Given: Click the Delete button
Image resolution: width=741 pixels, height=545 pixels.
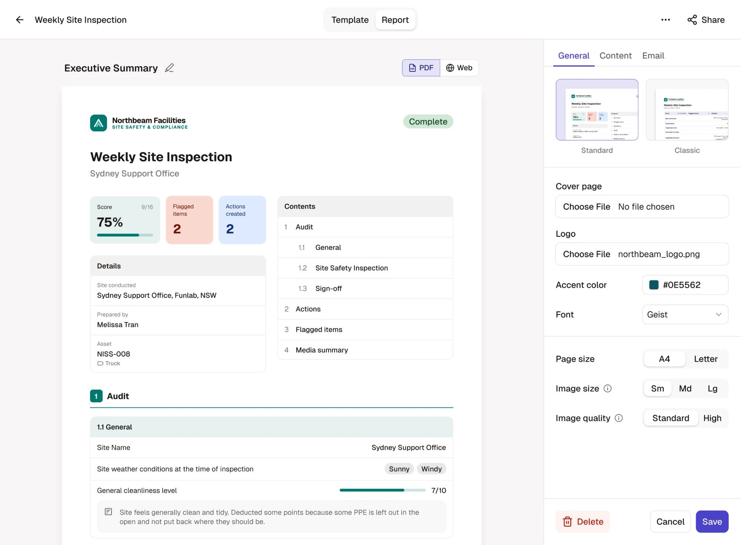Looking at the screenshot, I should click(583, 521).
